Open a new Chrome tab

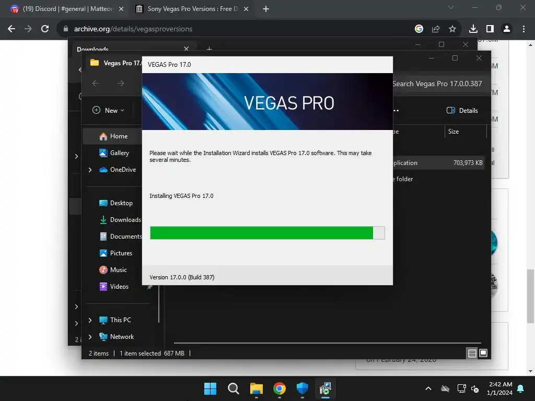click(266, 9)
